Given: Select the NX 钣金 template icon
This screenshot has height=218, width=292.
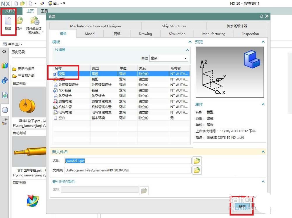Looking at the screenshot, I should coord(55,90).
